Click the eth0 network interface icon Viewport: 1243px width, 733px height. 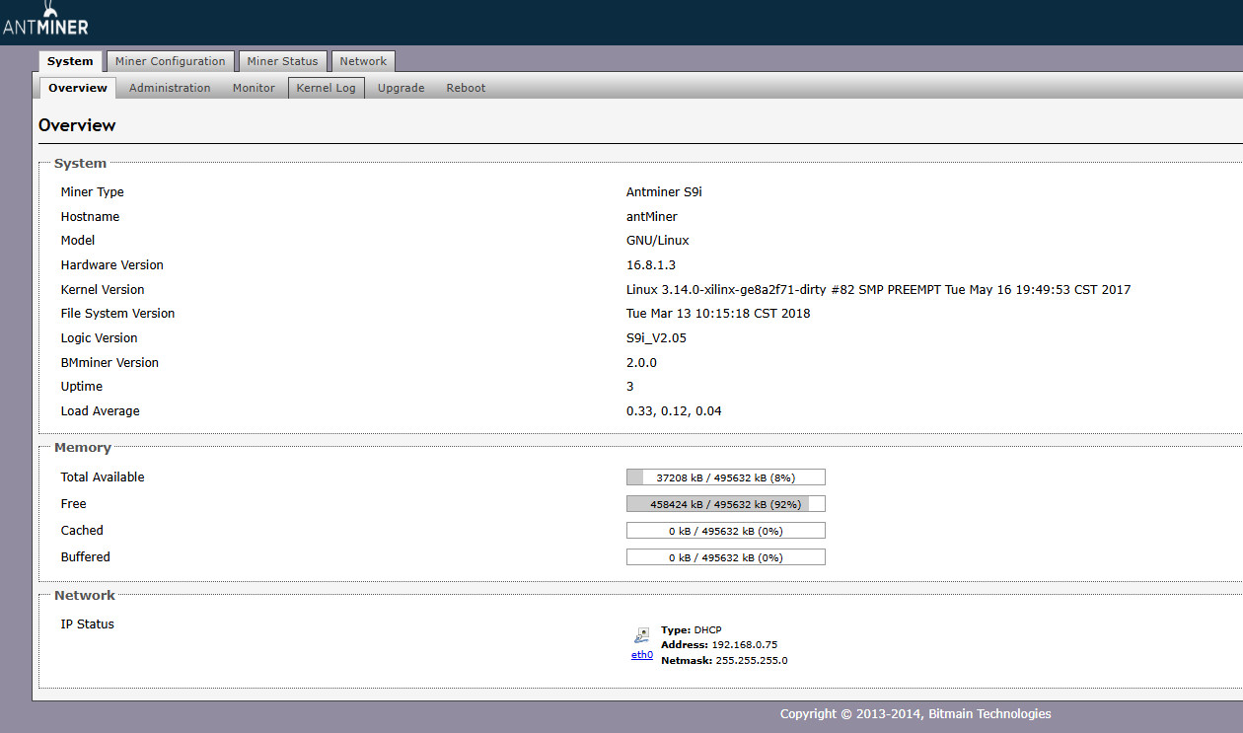coord(642,635)
